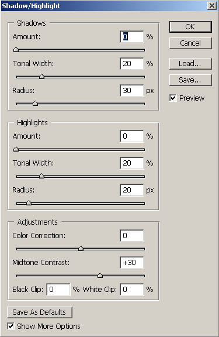Select the Highlights Amount input field
This screenshot has width=219, height=337.
(132, 136)
